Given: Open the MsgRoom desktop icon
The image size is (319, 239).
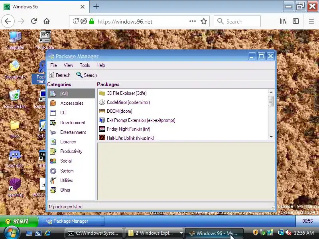Looking at the screenshot, I should (45, 40).
